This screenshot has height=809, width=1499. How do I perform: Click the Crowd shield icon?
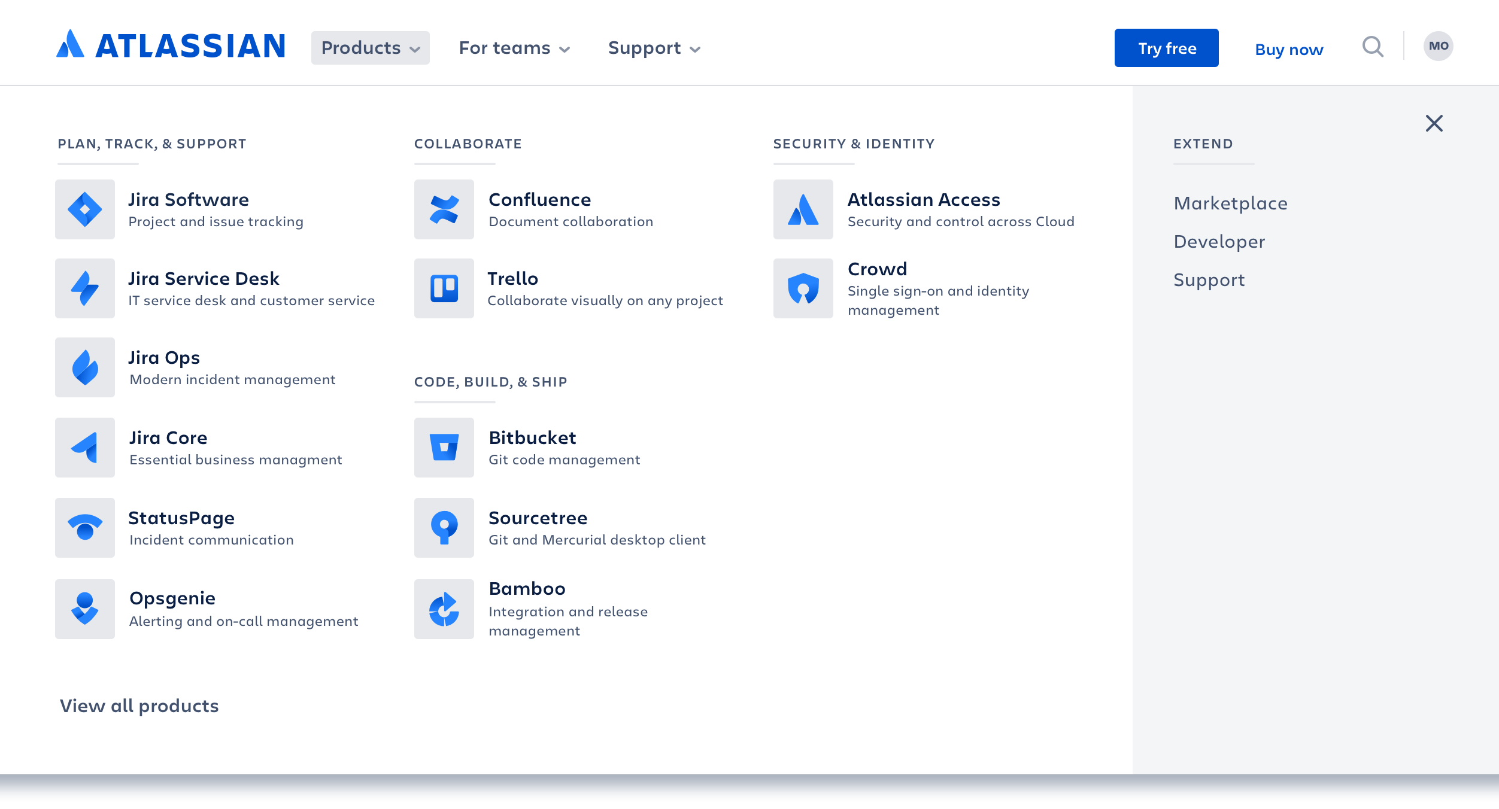pos(803,288)
